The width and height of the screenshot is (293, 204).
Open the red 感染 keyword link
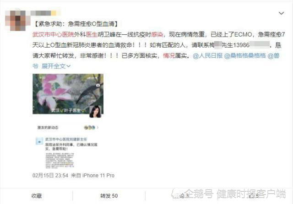pos(157,34)
